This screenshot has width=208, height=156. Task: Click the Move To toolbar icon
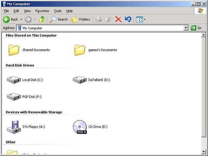click(x=99, y=19)
